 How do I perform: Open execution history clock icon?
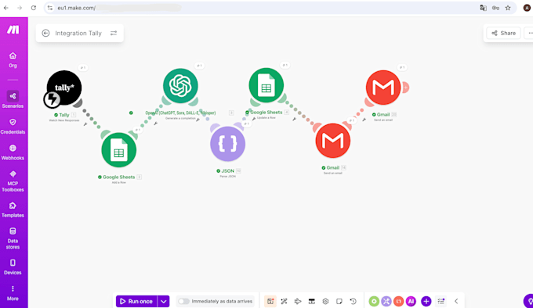point(354,301)
